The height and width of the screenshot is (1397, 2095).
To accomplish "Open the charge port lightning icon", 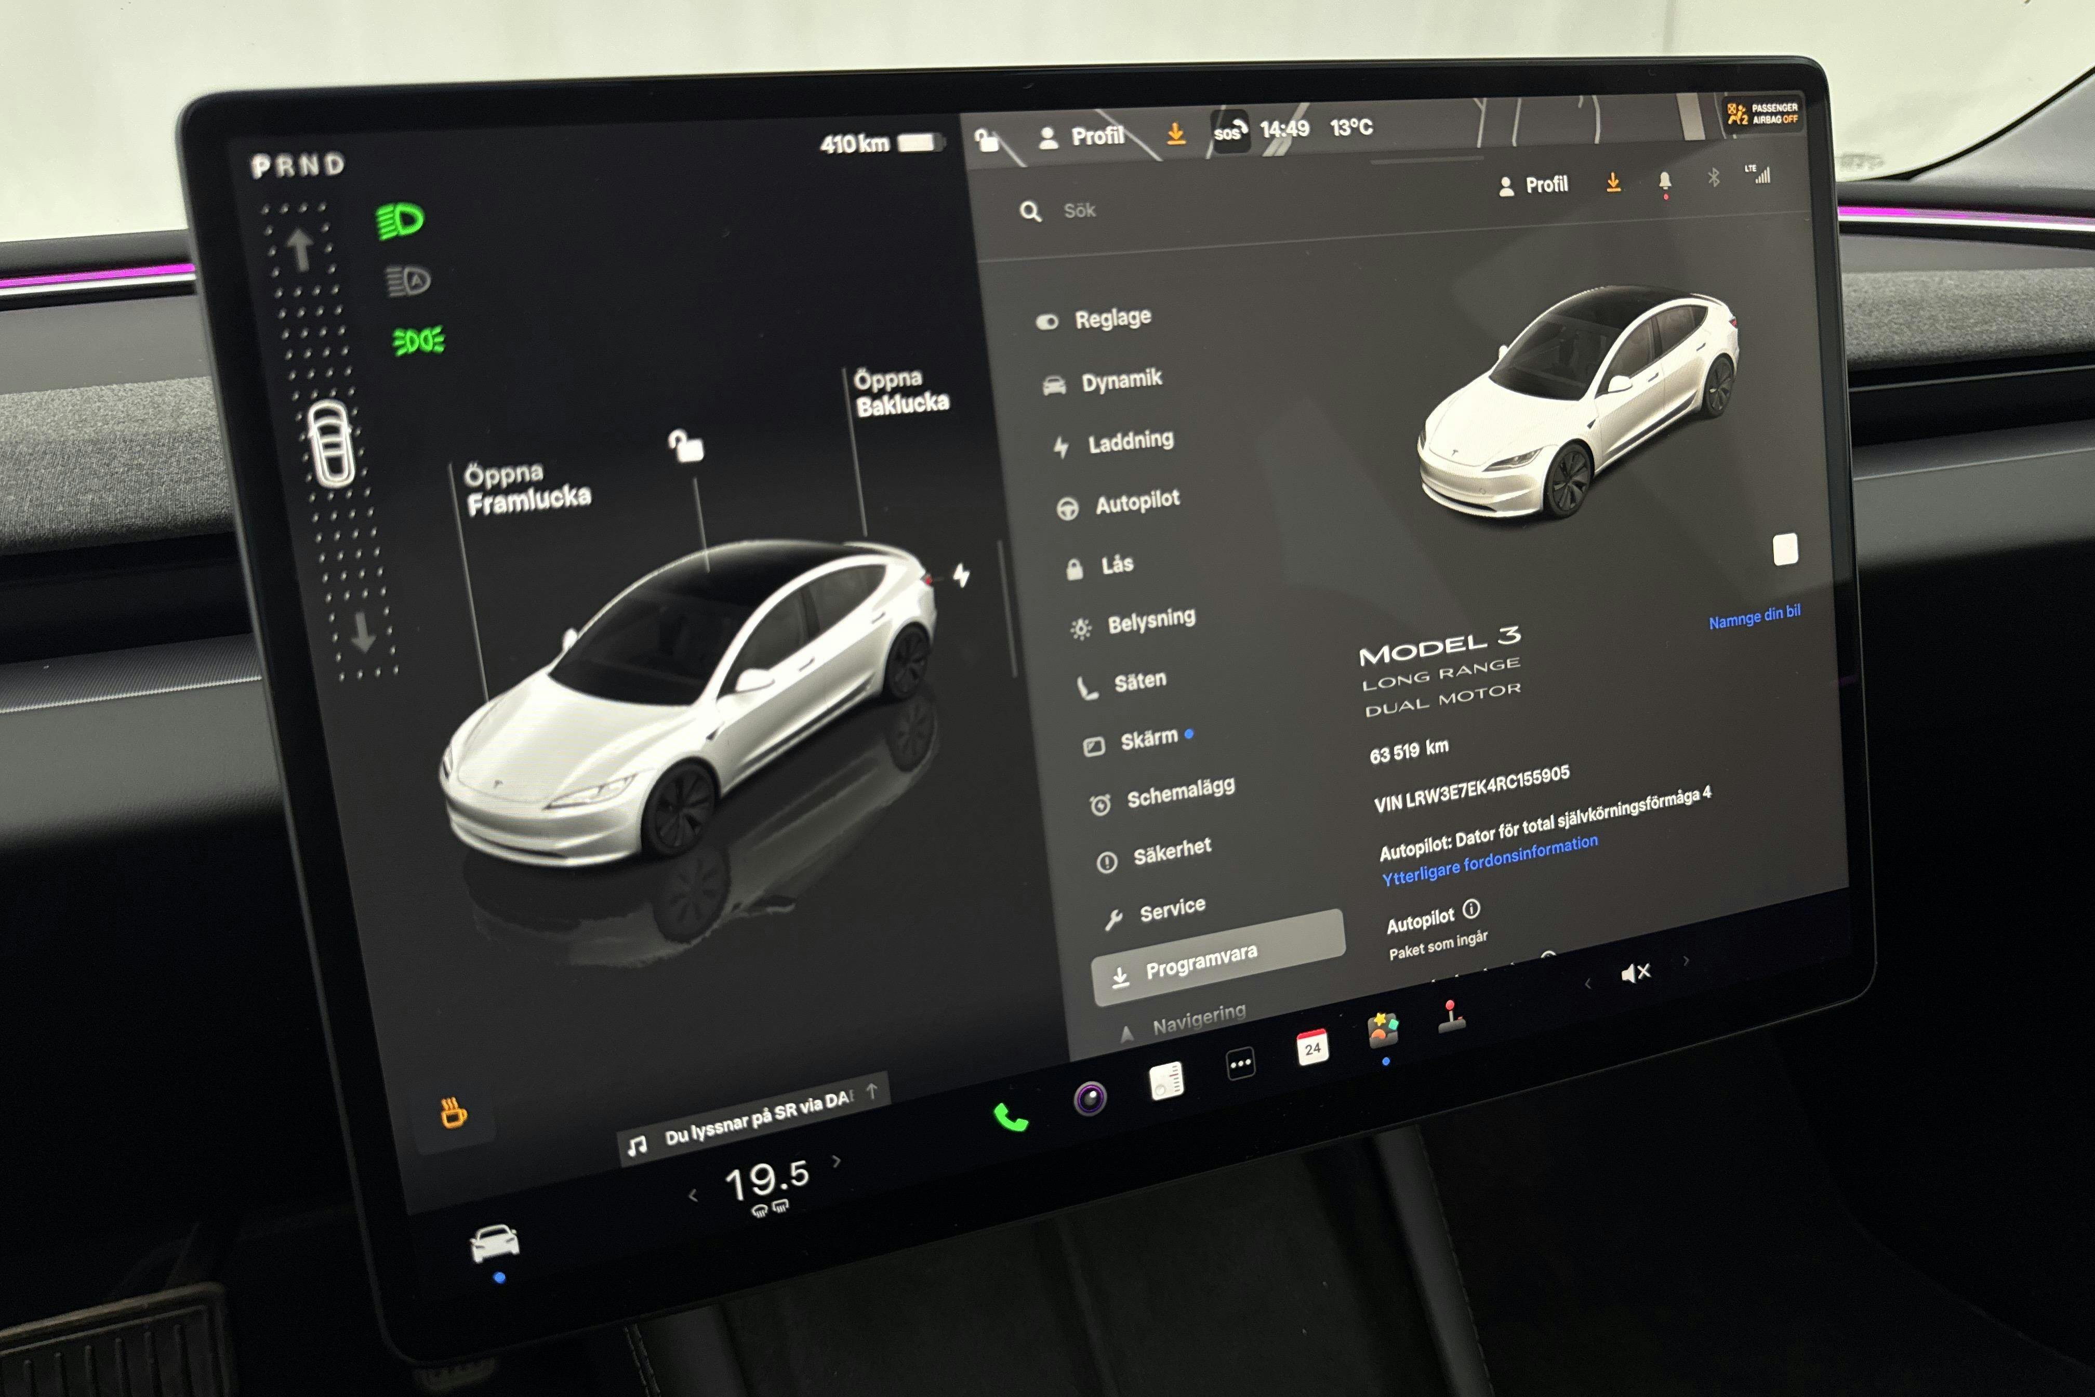I will [961, 575].
